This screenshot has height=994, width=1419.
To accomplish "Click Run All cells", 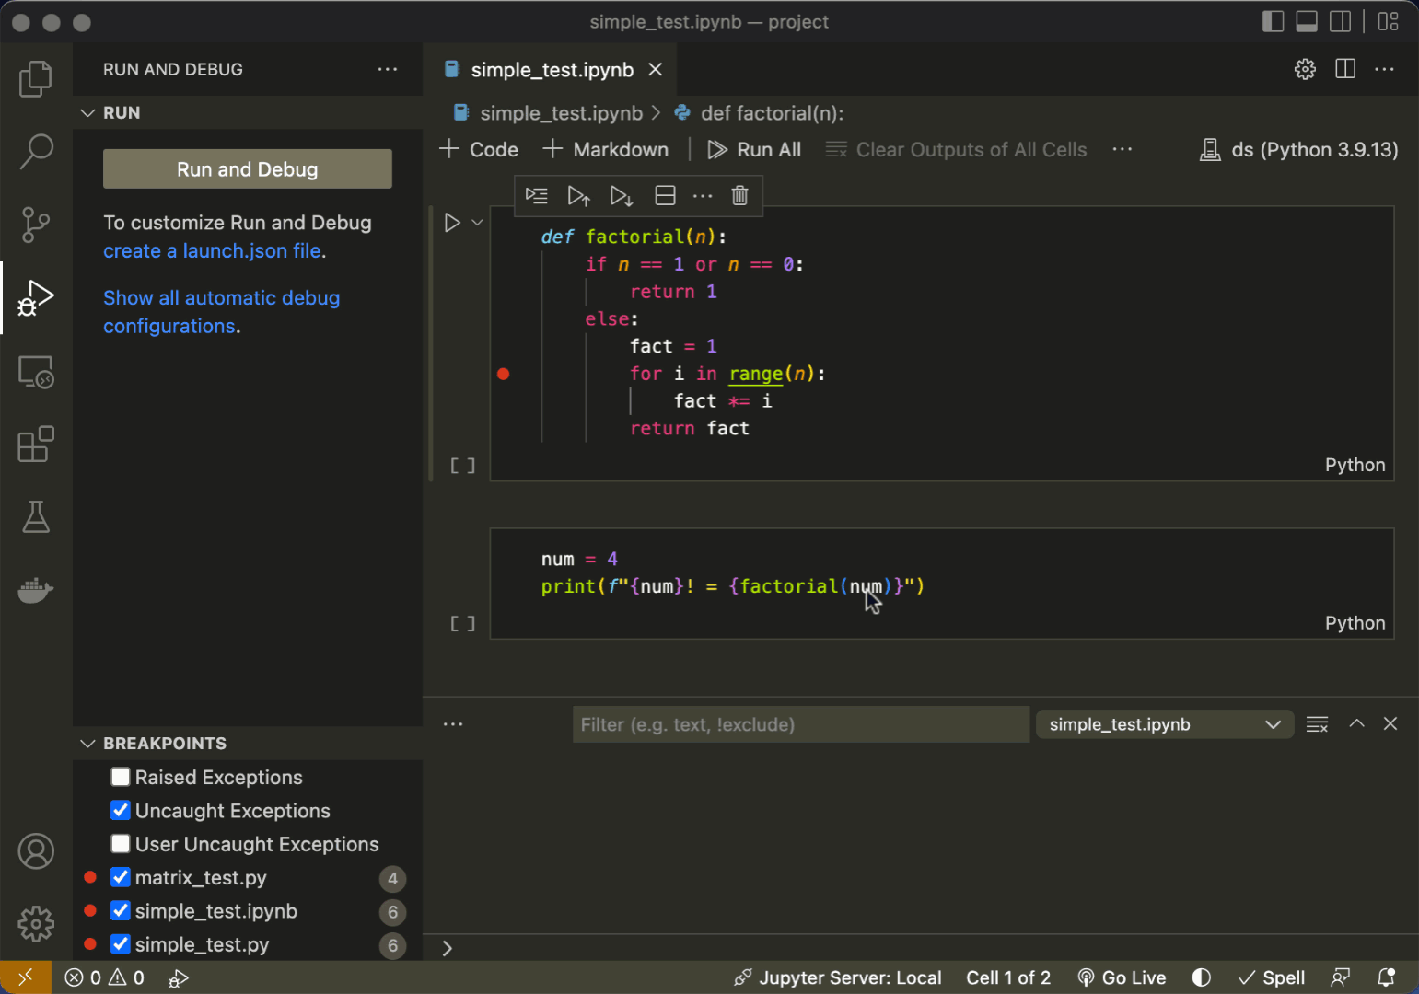I will point(754,149).
